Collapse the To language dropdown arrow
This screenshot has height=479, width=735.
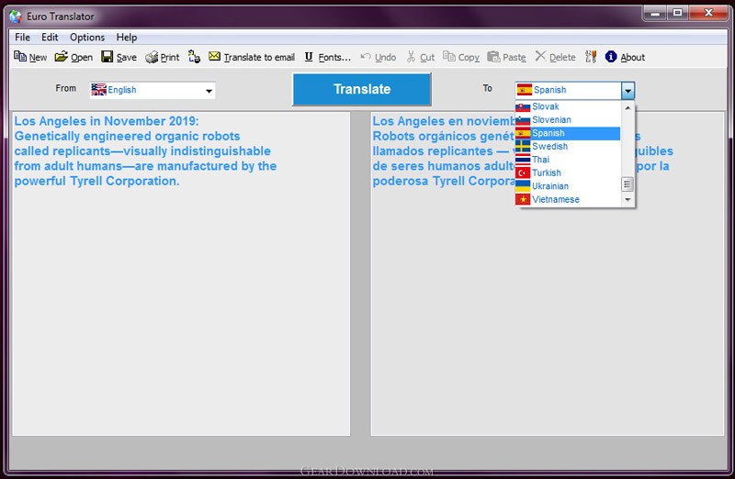point(628,90)
